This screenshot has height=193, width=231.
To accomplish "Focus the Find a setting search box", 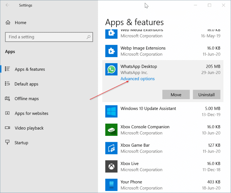I will (x=49, y=37).
